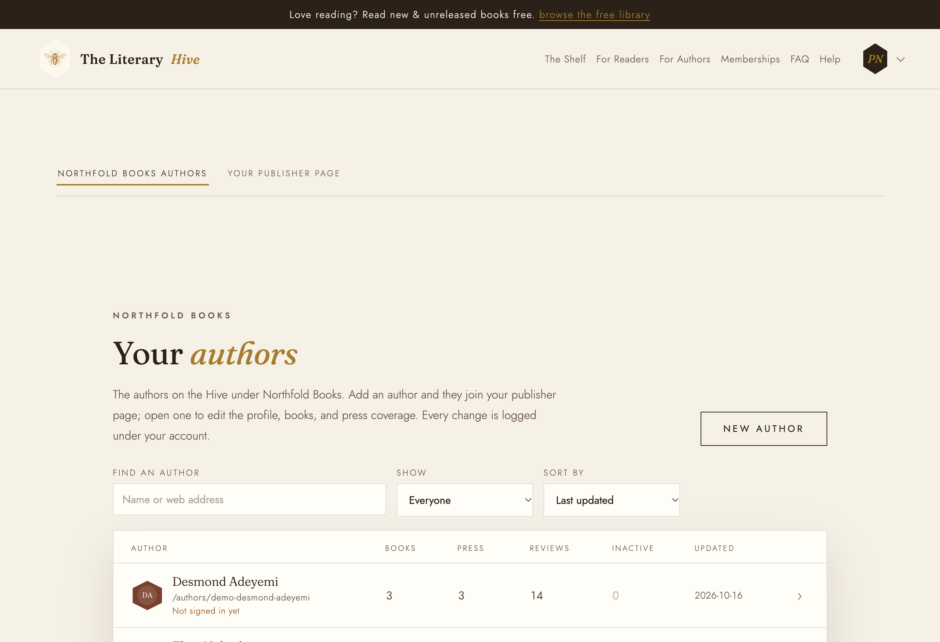The height and width of the screenshot is (642, 940).
Task: Click the reviews count 14
Action: (536, 595)
